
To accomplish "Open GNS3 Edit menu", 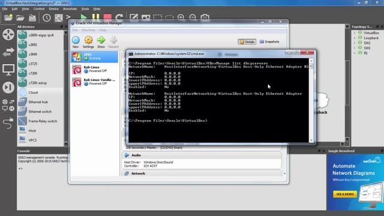I will pyautogui.click(x=14, y=9).
